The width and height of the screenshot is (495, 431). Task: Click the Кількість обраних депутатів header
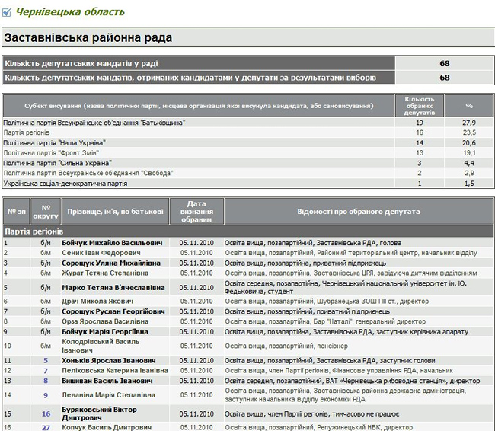[x=420, y=105]
